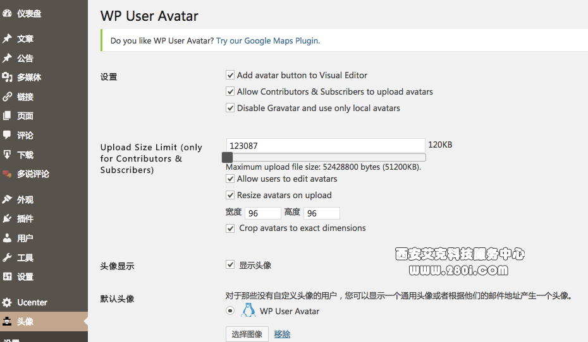The width and height of the screenshot is (588, 342).
Task: Click the 高度 height field
Action: click(322, 213)
